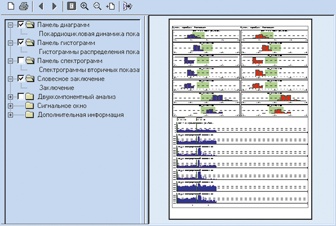336x226 pixels.
Task: Click the new blank document icon
Action: click(x=6, y=6)
